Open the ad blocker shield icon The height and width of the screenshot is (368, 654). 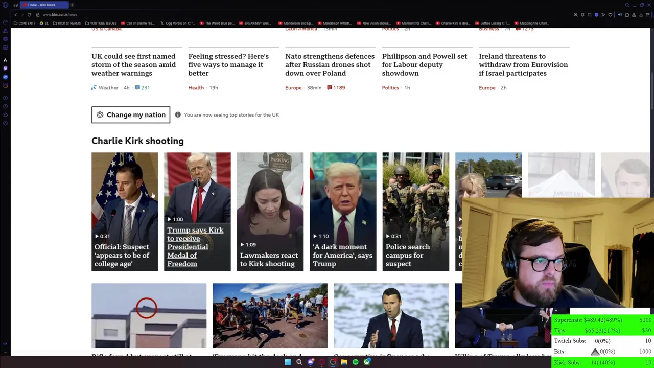click(596, 15)
